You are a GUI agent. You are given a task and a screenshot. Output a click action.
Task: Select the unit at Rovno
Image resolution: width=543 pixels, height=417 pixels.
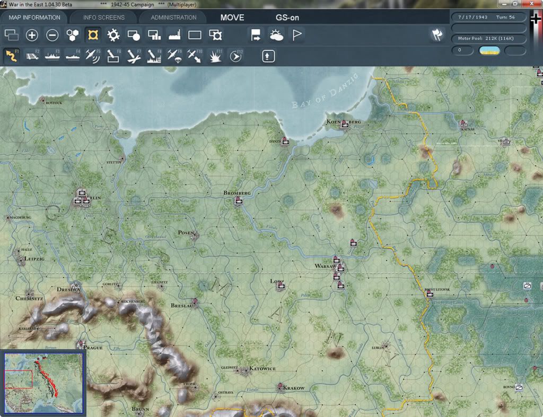click(x=519, y=387)
